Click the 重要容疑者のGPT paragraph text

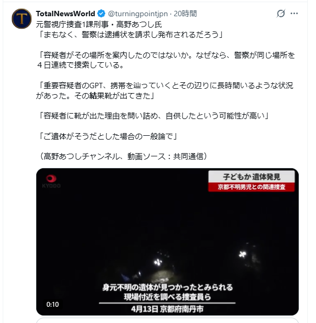pyautogui.click(x=164, y=90)
